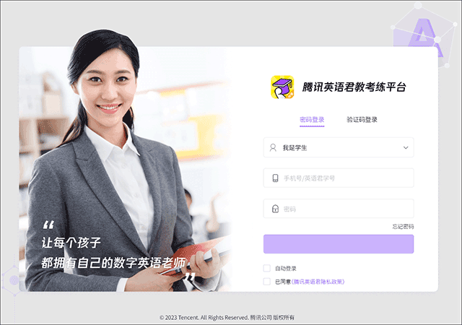Click the purple login button
This screenshot has width=462, height=325.
pyautogui.click(x=339, y=244)
